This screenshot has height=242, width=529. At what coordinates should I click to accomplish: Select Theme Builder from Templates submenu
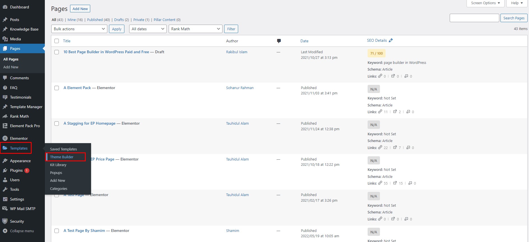(62, 157)
